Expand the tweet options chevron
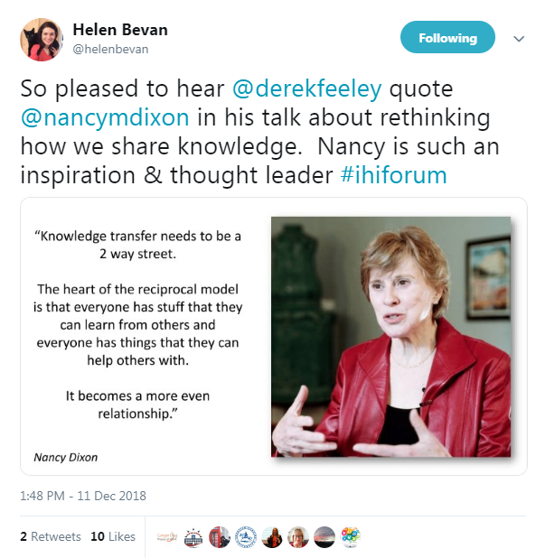This screenshot has width=555, height=558. pos(519,39)
